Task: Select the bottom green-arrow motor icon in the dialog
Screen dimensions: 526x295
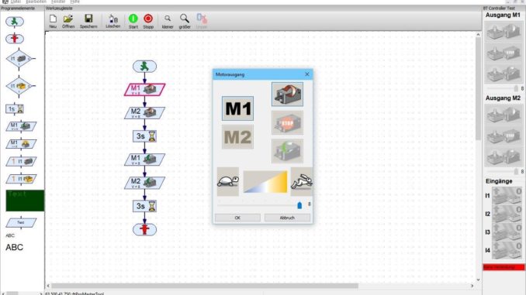Action: (x=287, y=151)
